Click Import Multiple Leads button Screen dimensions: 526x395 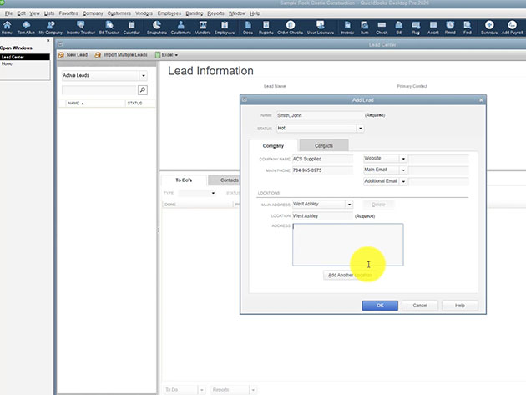click(121, 55)
